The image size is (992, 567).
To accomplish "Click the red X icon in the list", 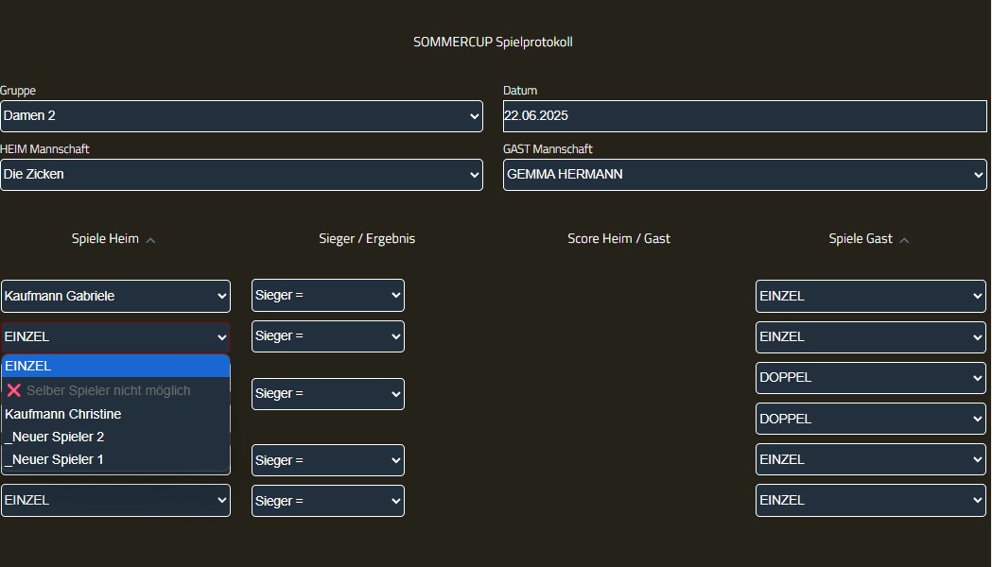I will coord(14,390).
